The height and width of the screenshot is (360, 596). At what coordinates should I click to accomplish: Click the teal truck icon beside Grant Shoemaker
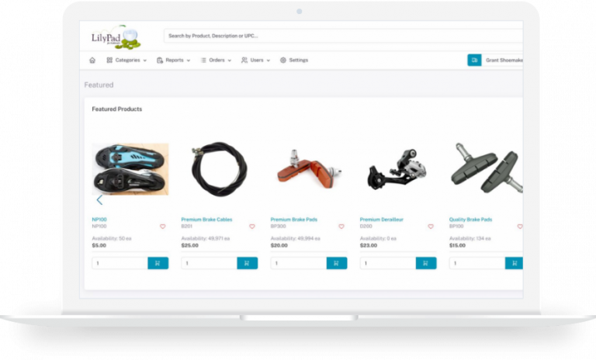pos(474,60)
